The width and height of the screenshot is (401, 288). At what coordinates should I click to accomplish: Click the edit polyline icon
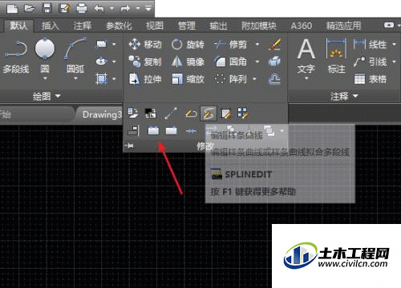coord(191,114)
